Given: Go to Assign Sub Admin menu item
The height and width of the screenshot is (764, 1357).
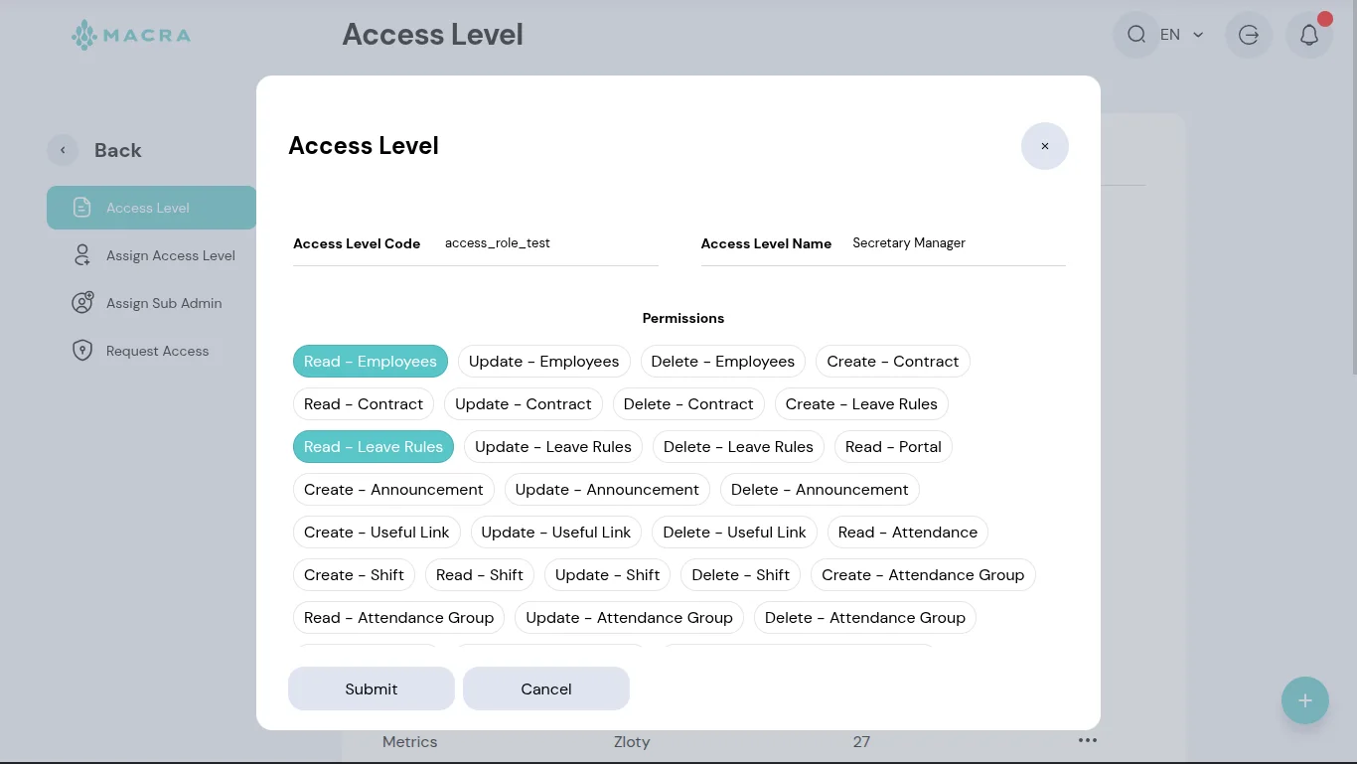Looking at the screenshot, I should pos(164,303).
